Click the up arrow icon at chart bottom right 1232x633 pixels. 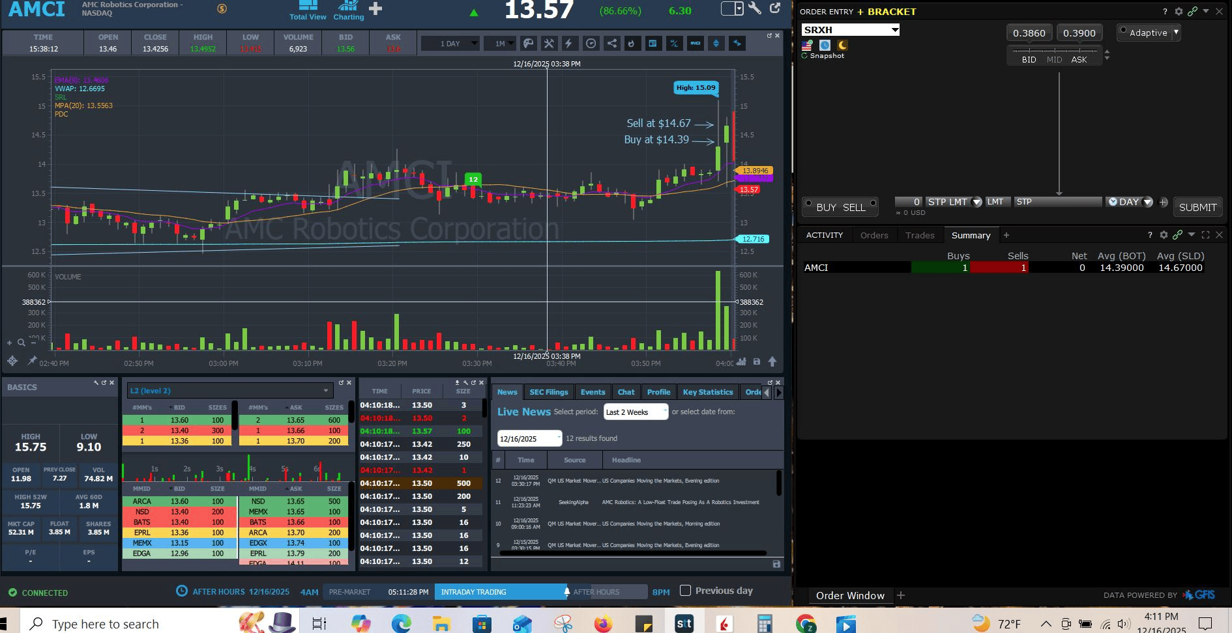[772, 361]
